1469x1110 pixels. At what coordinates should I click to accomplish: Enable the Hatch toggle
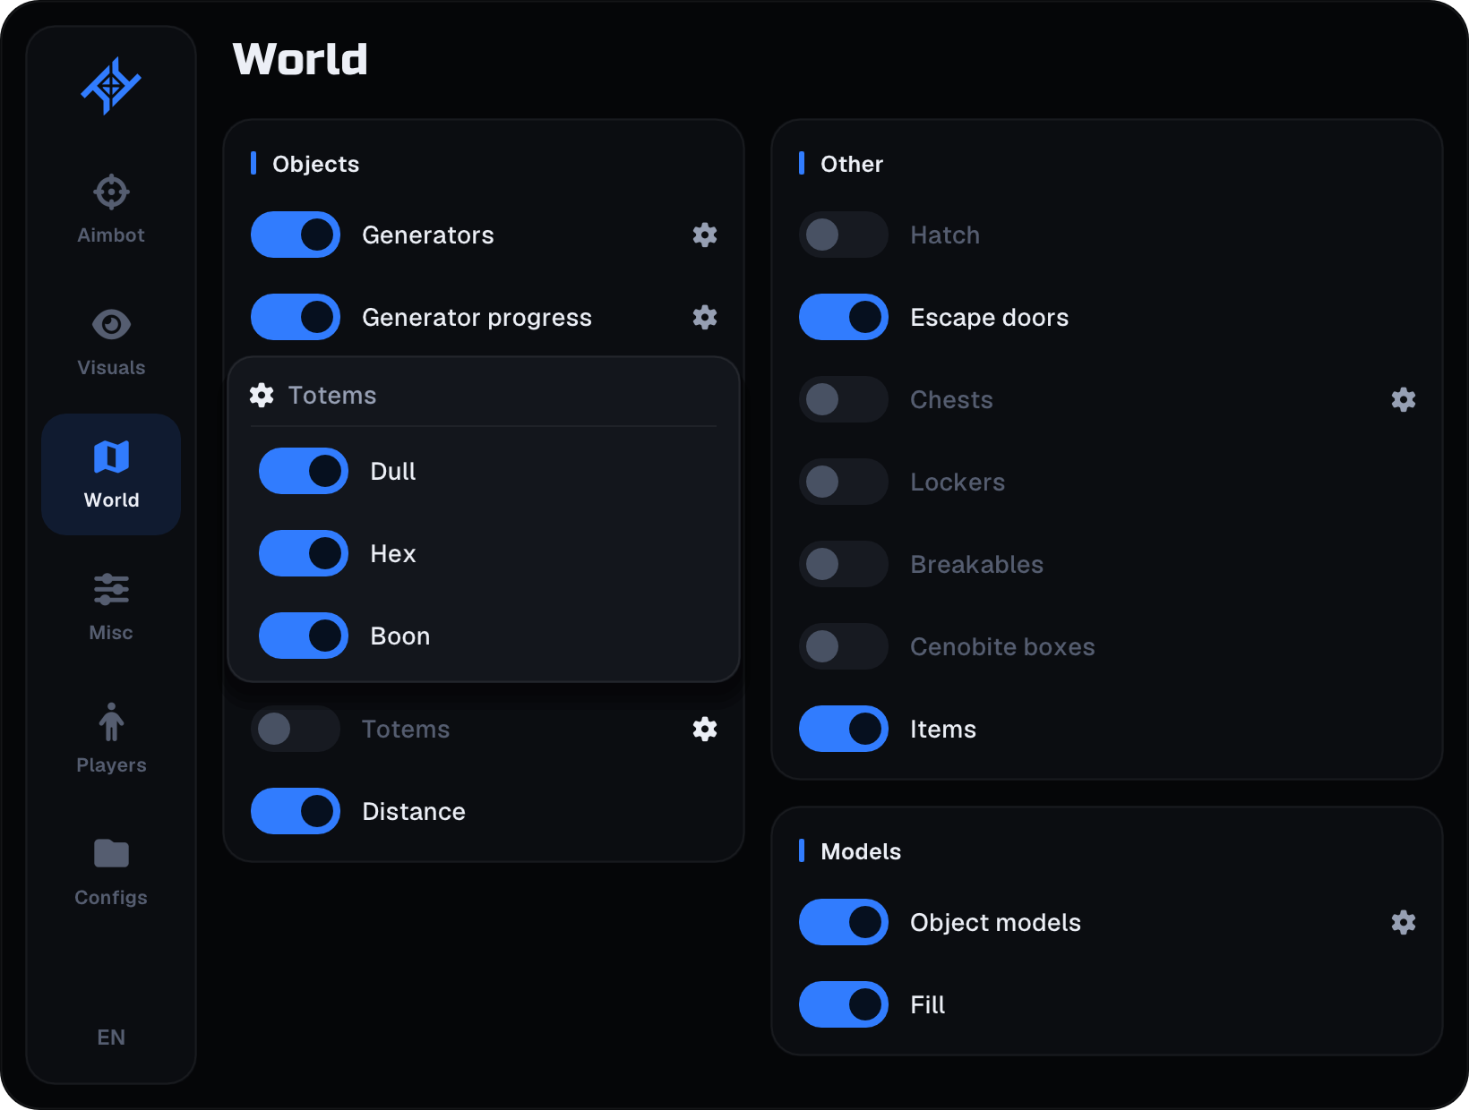coord(844,235)
